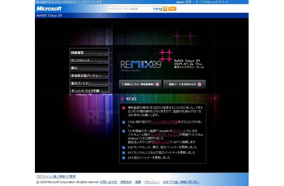Click the NEWS heading text
The width and height of the screenshot is (284, 186).
pos(131,99)
